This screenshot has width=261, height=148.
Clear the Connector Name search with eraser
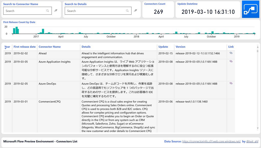tap(56, 10)
